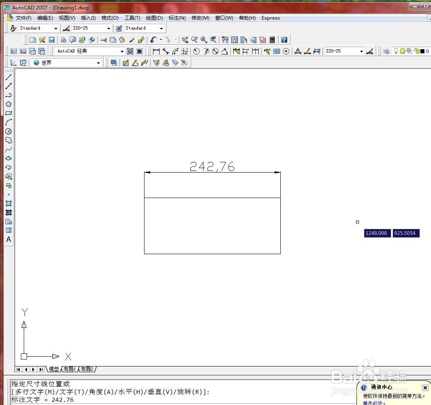The image size is (431, 405).
Task: Select the Table tool
Action: [x=9, y=230]
